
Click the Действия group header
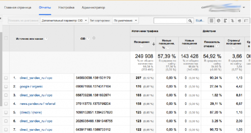pos(209,31)
